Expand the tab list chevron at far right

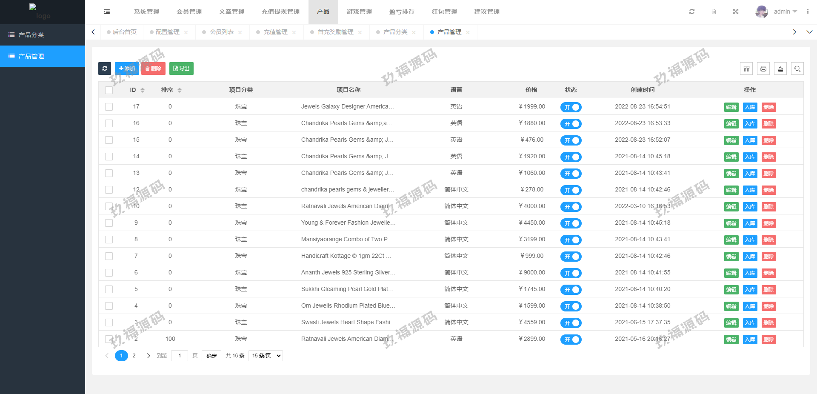point(809,32)
